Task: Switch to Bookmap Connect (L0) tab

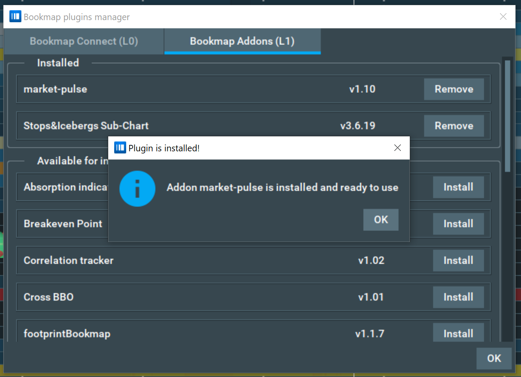Action: click(84, 41)
